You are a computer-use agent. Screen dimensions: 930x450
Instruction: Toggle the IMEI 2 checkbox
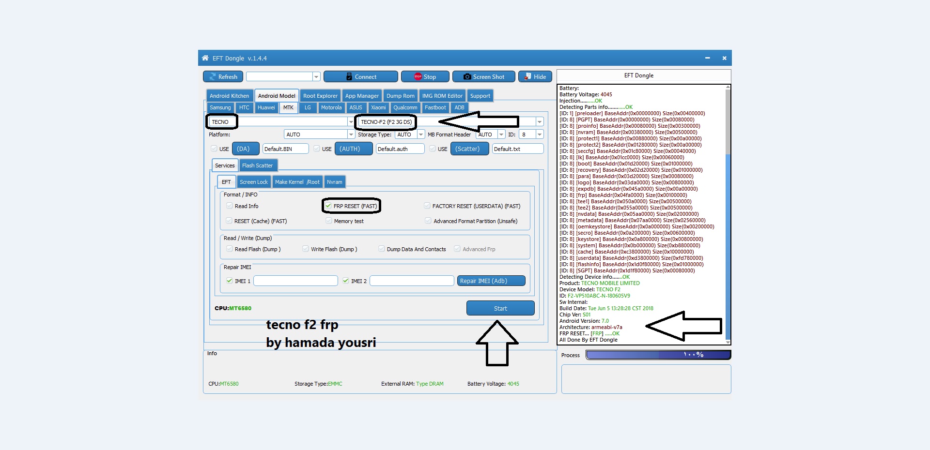coord(346,281)
